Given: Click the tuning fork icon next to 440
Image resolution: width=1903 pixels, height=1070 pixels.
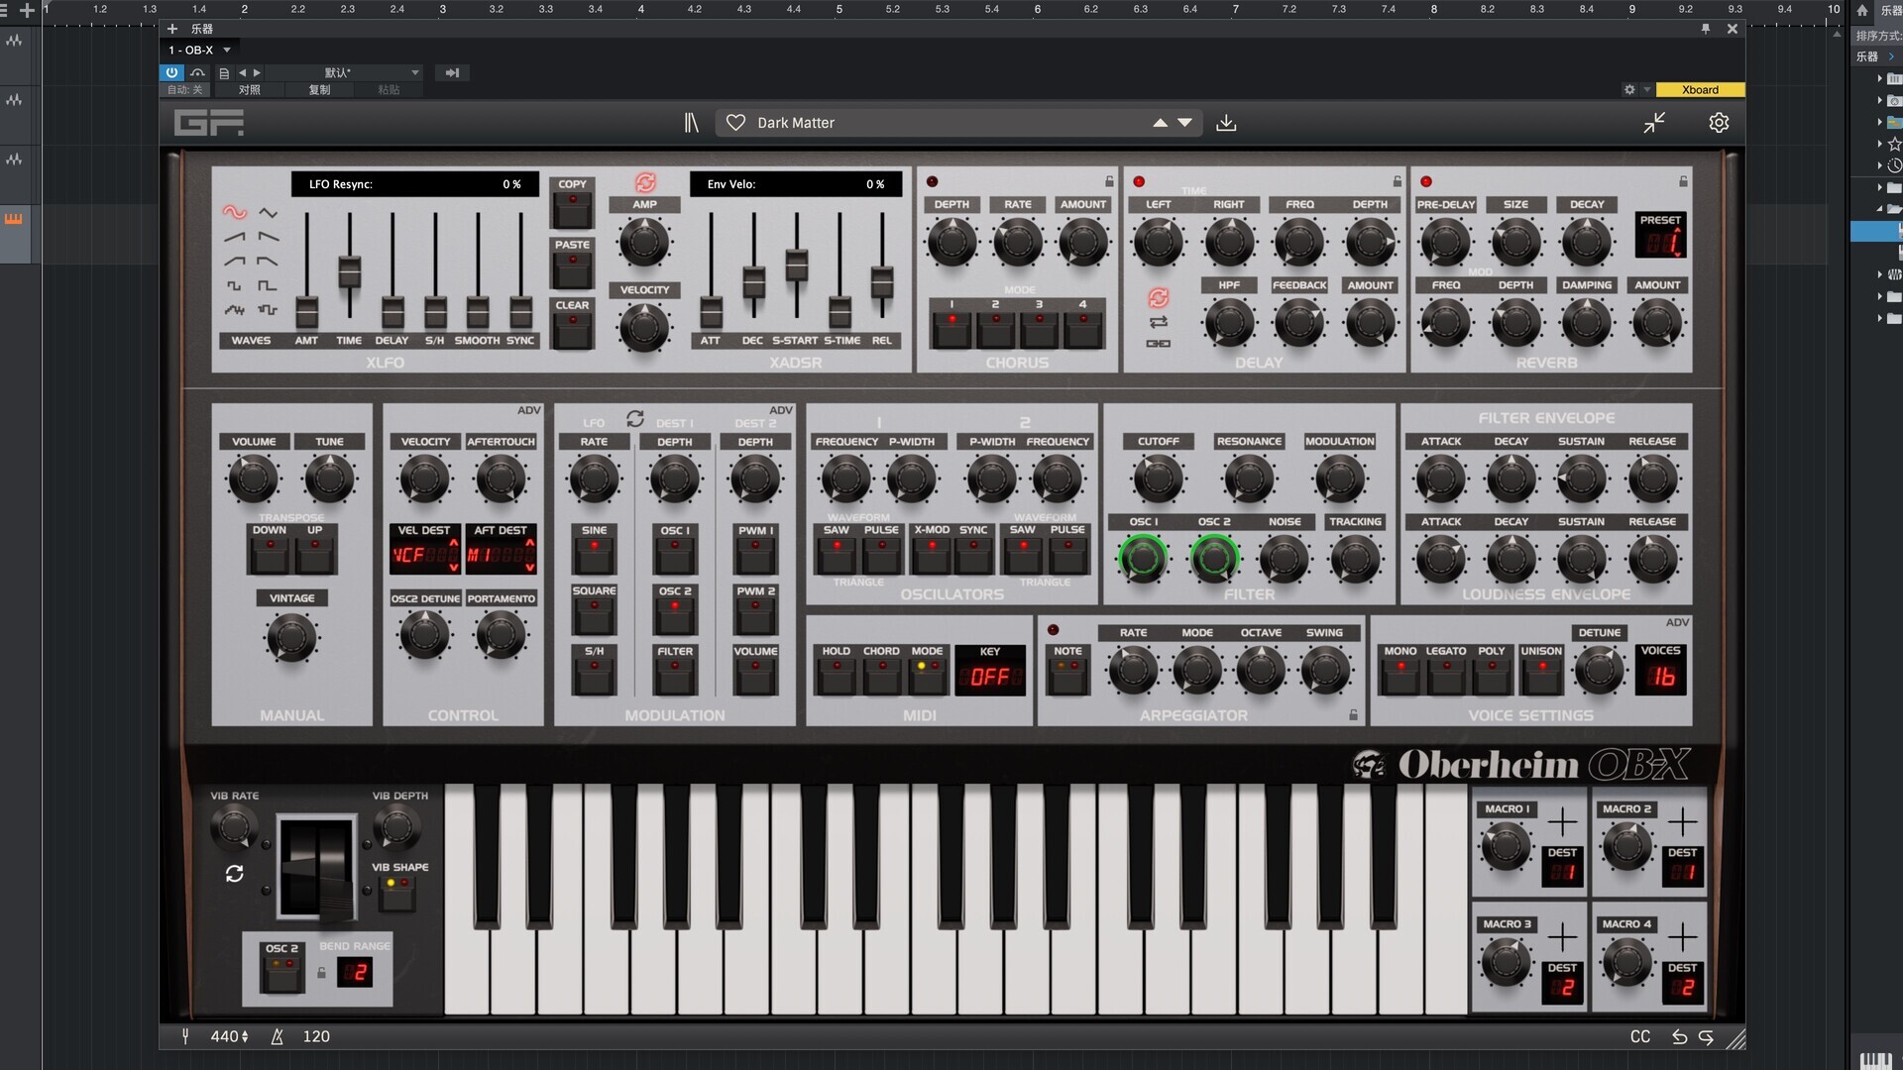Looking at the screenshot, I should click(x=184, y=1036).
